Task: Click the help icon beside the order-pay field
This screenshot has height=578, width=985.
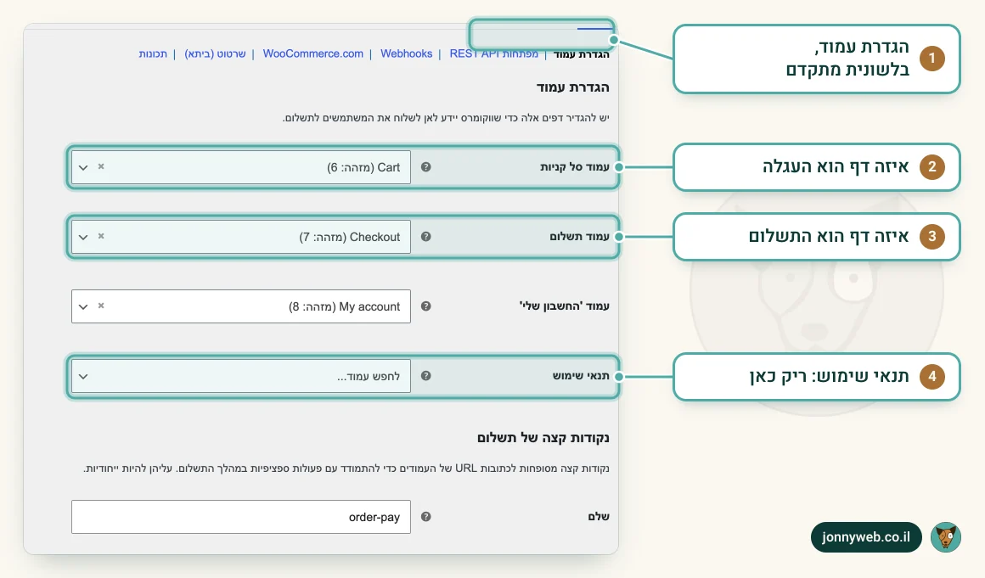Action: click(426, 517)
